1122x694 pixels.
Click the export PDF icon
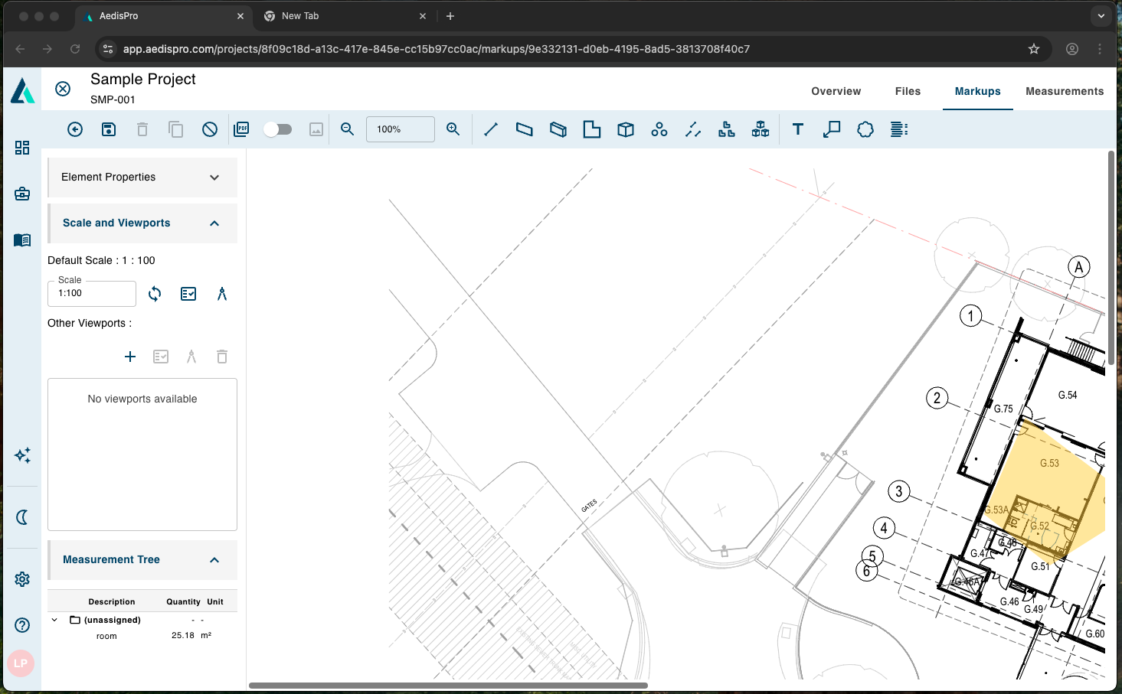[241, 129]
